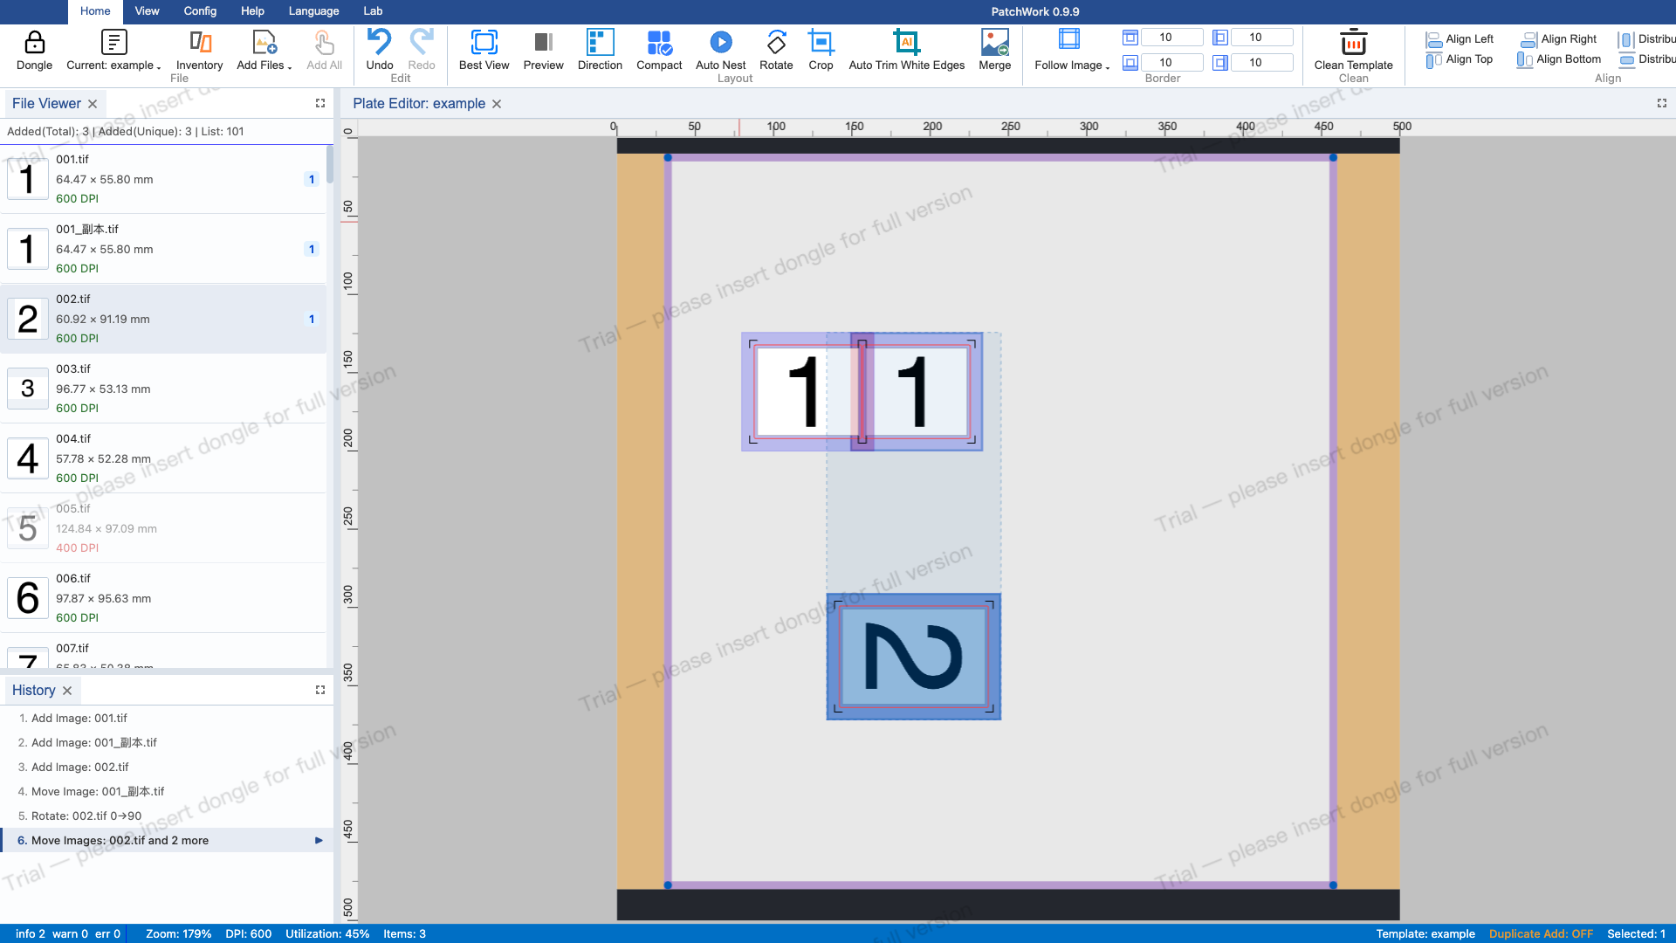Select the 003.tif file entry

pos(163,389)
